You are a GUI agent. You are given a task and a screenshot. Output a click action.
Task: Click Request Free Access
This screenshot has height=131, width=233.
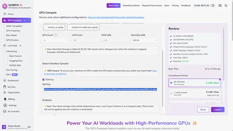coord(152,6)
